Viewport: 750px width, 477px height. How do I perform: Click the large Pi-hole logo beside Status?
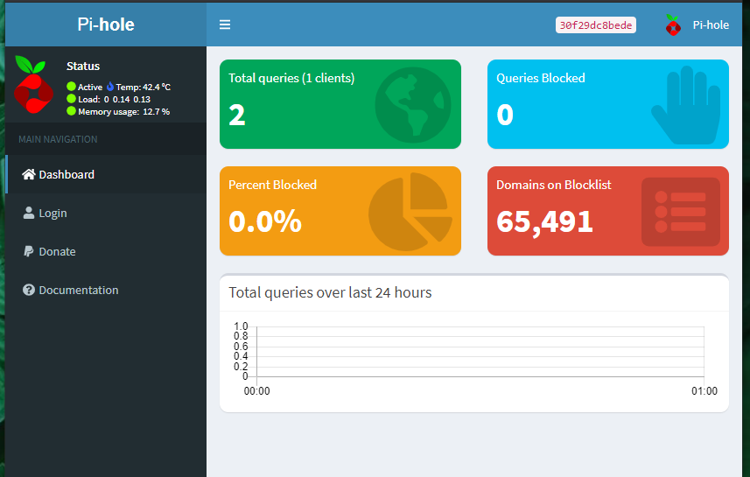33,85
